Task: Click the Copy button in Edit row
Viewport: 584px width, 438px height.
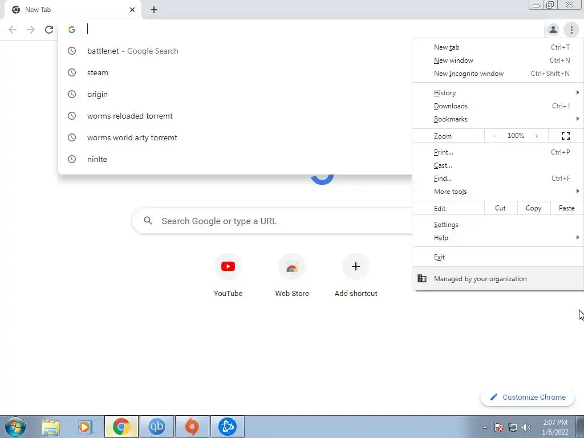Action: [533, 208]
